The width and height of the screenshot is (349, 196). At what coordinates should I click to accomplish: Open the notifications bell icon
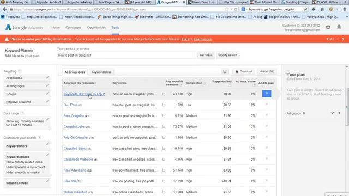(x=339, y=27)
